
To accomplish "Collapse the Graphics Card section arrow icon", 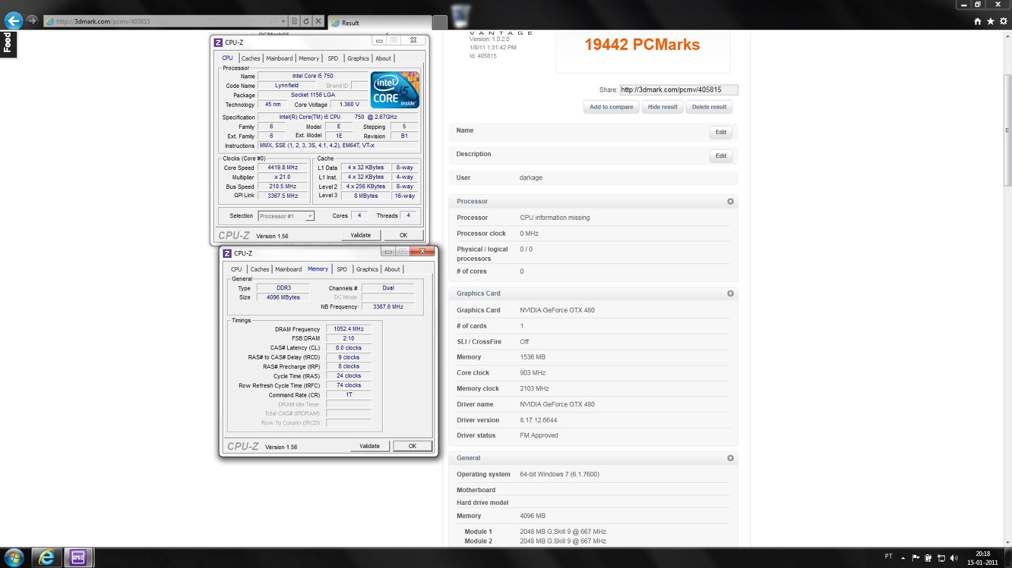I will [x=731, y=294].
